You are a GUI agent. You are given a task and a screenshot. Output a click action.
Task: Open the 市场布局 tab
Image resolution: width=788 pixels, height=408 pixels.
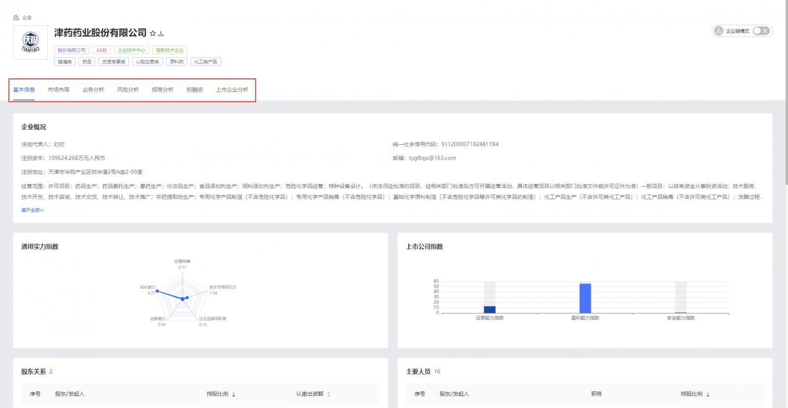click(x=59, y=90)
